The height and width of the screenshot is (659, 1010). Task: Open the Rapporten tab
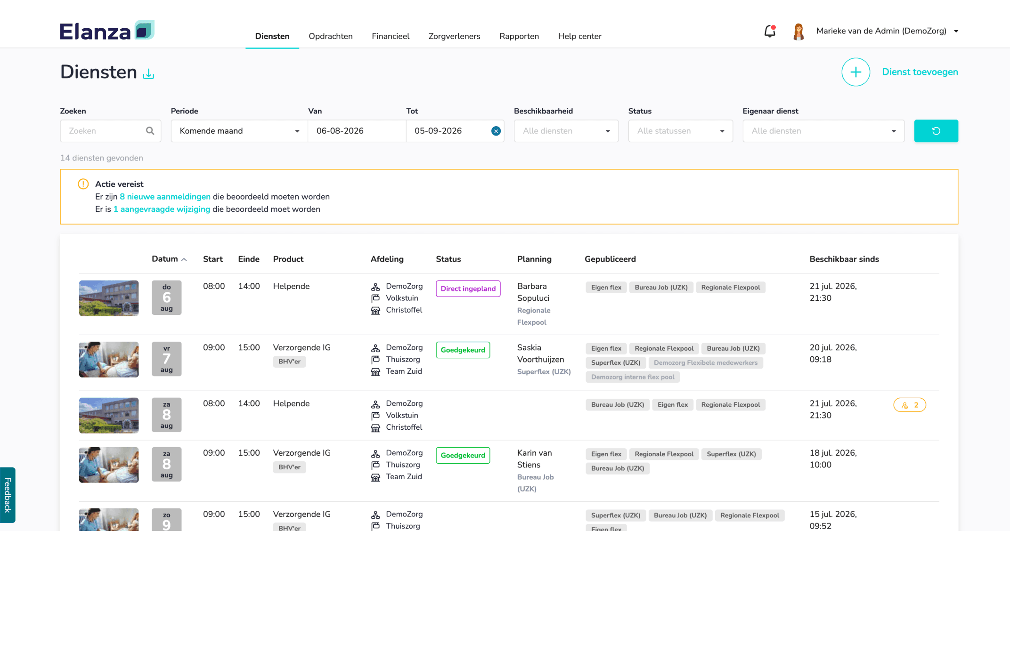[x=519, y=36]
